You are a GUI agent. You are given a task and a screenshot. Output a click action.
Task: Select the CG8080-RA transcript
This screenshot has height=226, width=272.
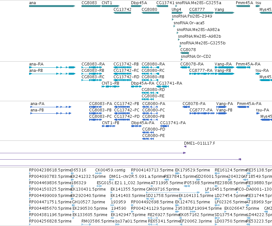tap(151, 67)
